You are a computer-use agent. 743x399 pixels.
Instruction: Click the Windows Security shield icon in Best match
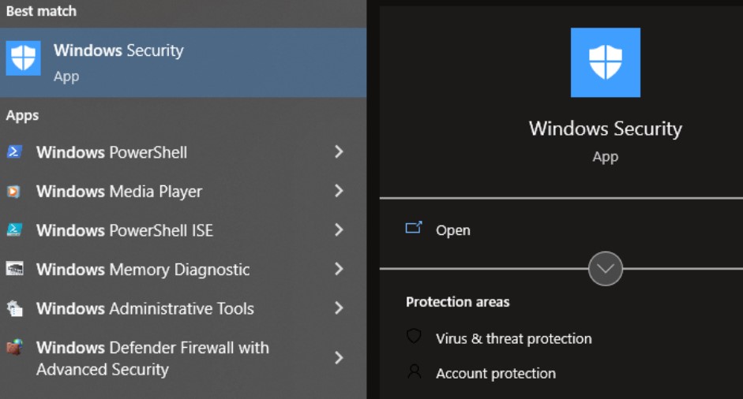click(23, 58)
